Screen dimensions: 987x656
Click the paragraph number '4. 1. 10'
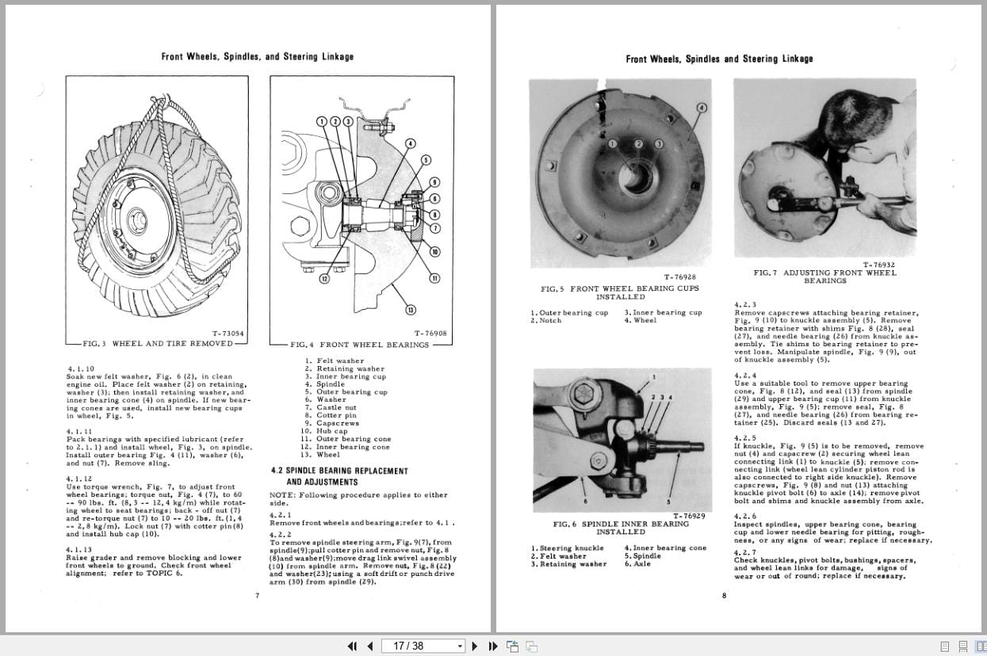click(80, 368)
